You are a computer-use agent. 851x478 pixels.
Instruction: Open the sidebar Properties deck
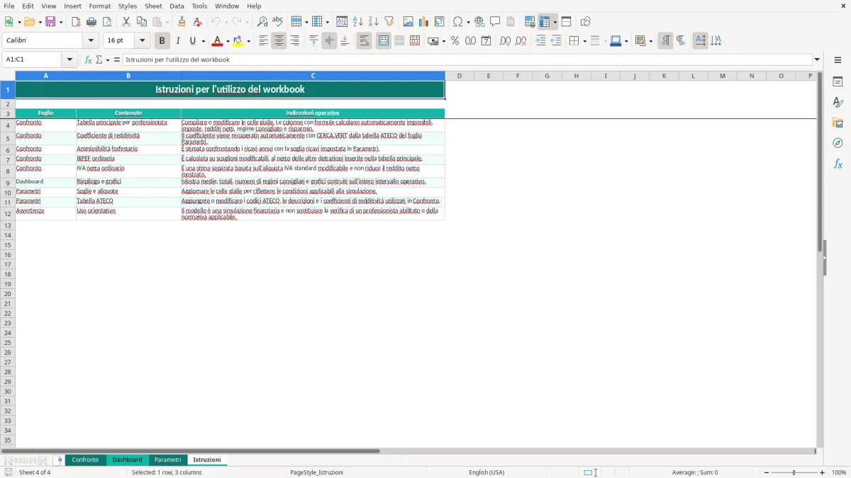pyautogui.click(x=838, y=82)
